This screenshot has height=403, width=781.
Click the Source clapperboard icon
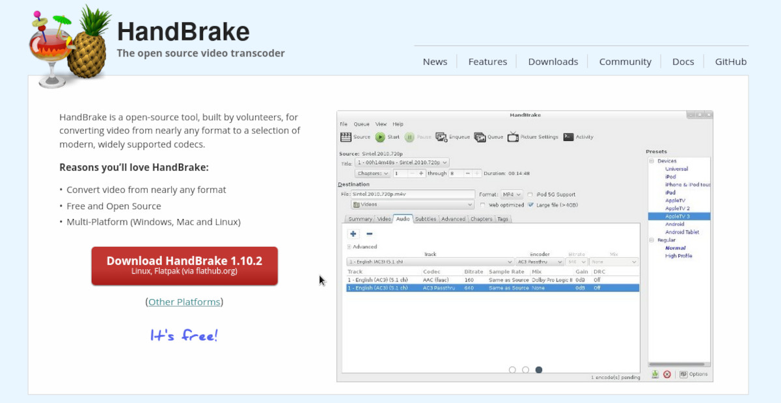tap(346, 137)
